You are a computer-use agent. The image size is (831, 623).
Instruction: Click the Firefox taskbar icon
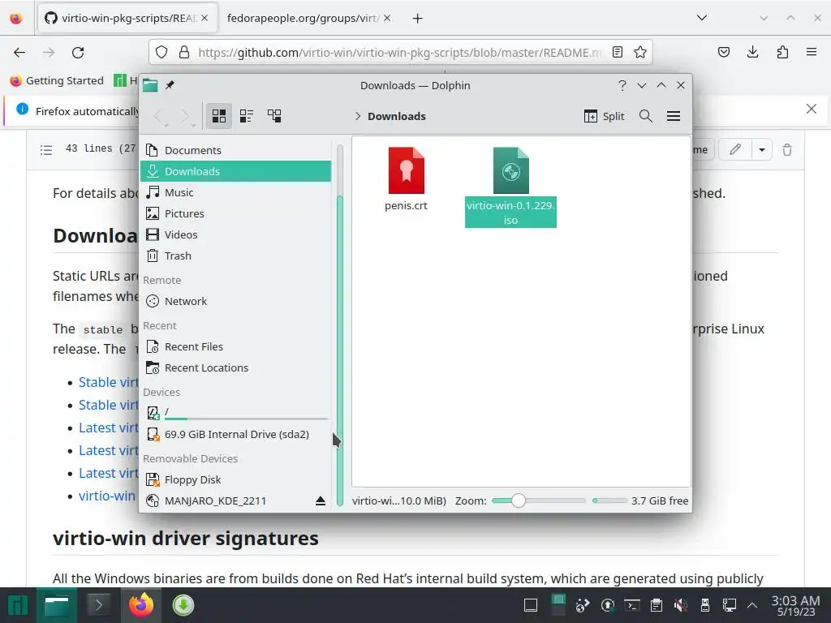(x=141, y=605)
